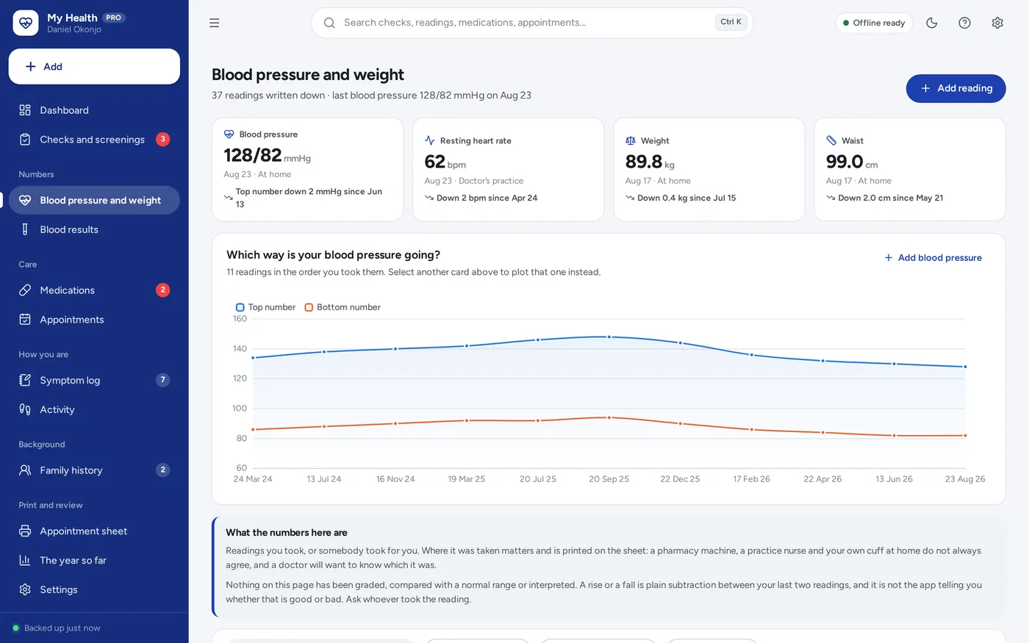
Task: Click Checks and screenings clipboard icon
Action: click(x=25, y=140)
